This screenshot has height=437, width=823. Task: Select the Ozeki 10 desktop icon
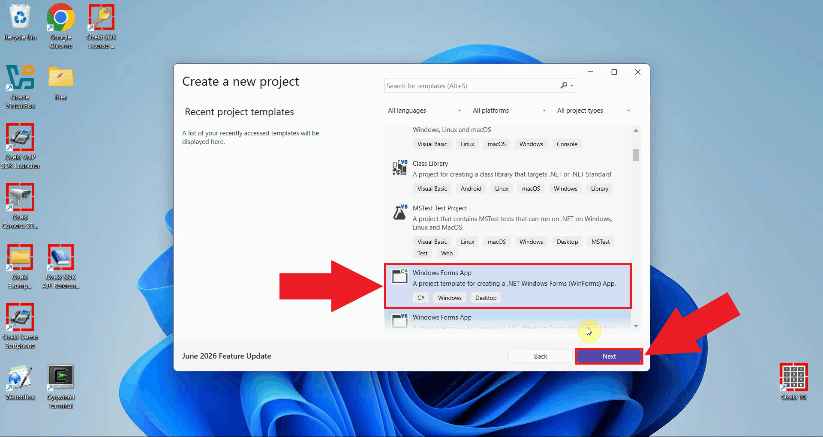click(x=794, y=382)
